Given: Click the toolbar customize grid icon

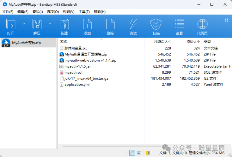Looking at the screenshot, I should click(226, 20).
